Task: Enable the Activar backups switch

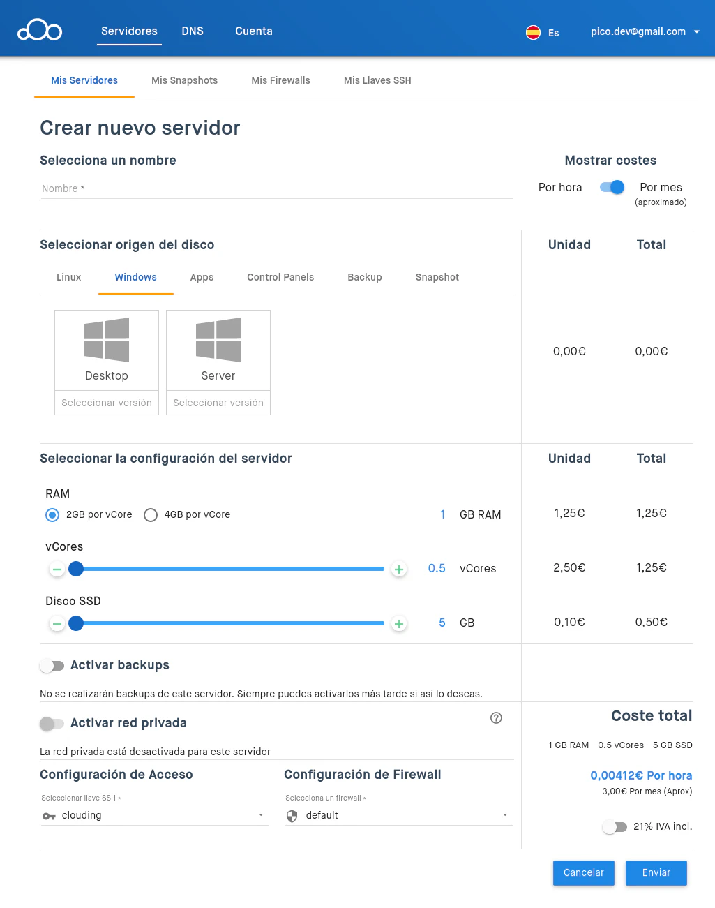Action: point(52,666)
